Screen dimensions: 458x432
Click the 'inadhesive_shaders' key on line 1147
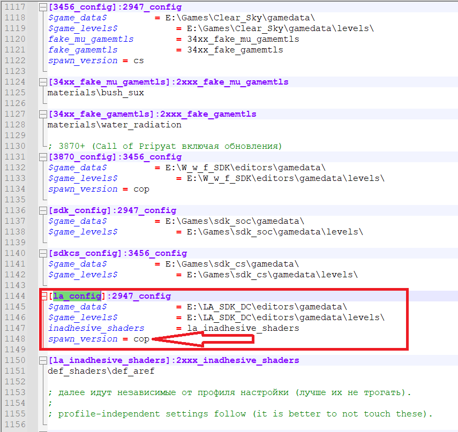96,328
